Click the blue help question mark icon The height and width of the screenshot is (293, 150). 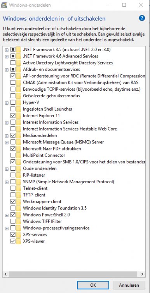point(142,18)
